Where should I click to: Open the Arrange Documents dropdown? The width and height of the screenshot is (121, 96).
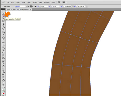click(x=64, y=2)
